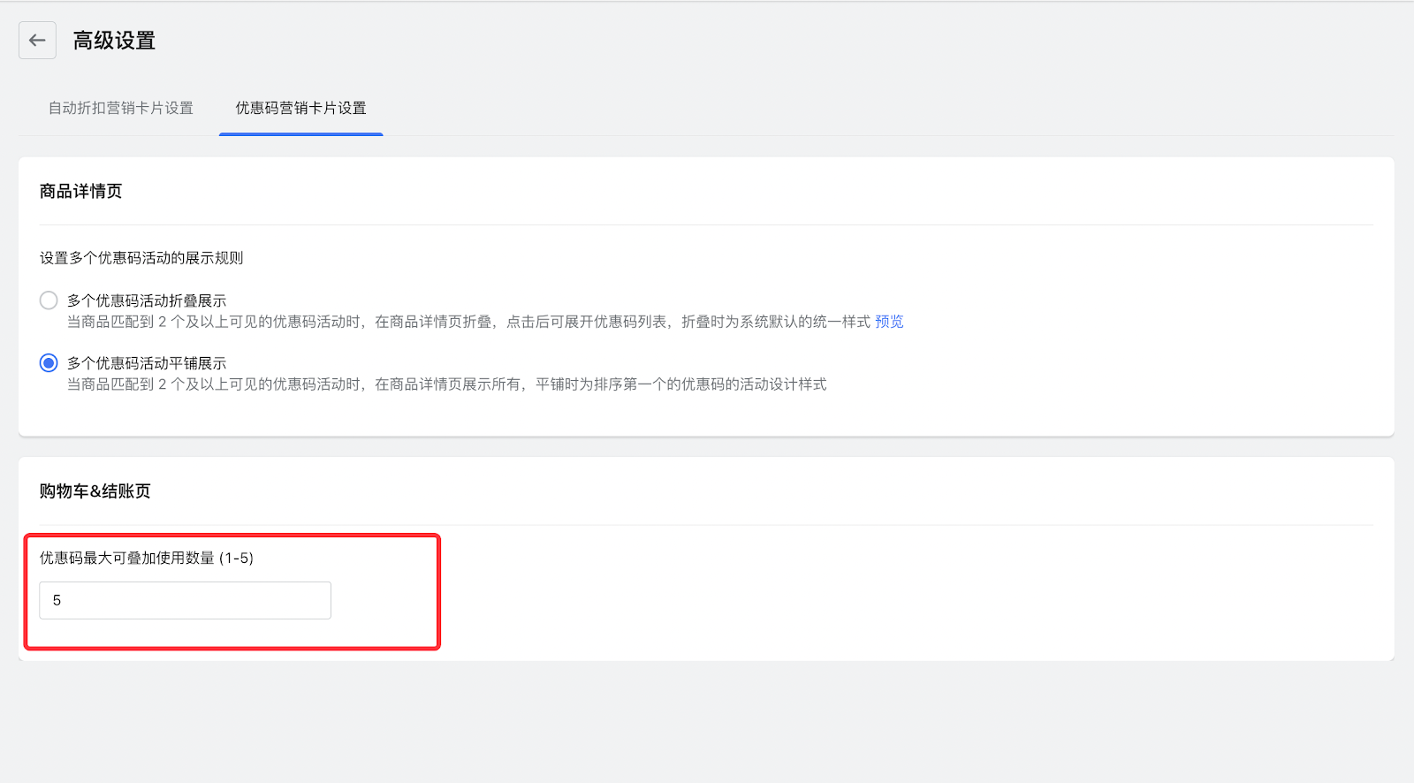Click the value 5 in the input box
1414x783 pixels.
point(57,600)
